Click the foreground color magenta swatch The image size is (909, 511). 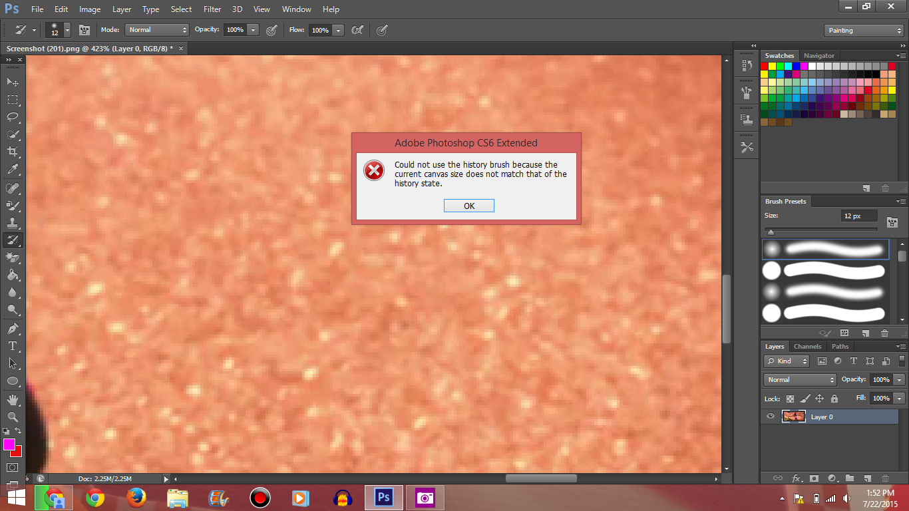tap(9, 444)
